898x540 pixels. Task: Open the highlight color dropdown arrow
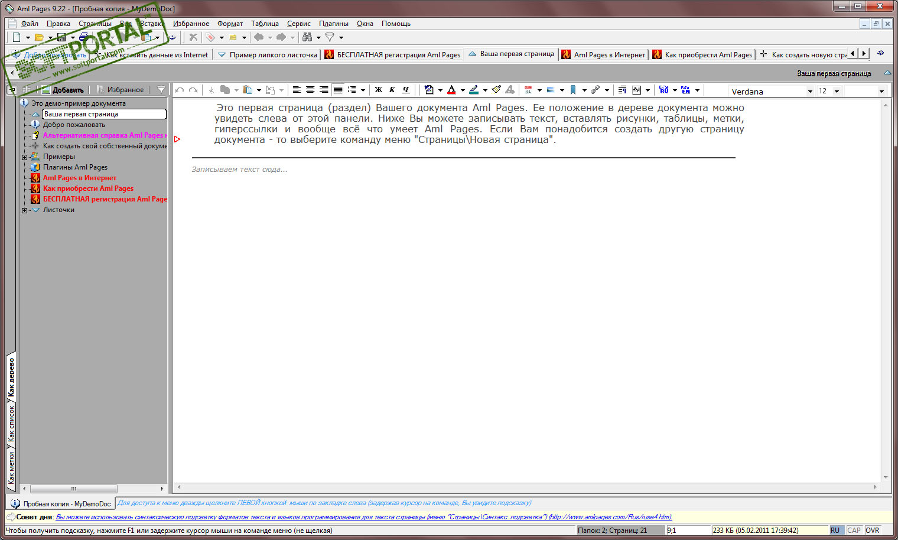click(485, 90)
